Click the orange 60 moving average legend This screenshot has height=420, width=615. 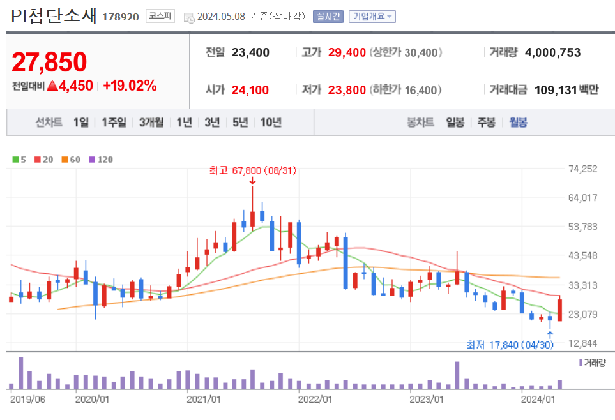[71, 160]
